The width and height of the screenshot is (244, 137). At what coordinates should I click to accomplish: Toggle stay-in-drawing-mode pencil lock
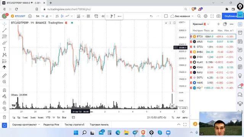pos(4,96)
